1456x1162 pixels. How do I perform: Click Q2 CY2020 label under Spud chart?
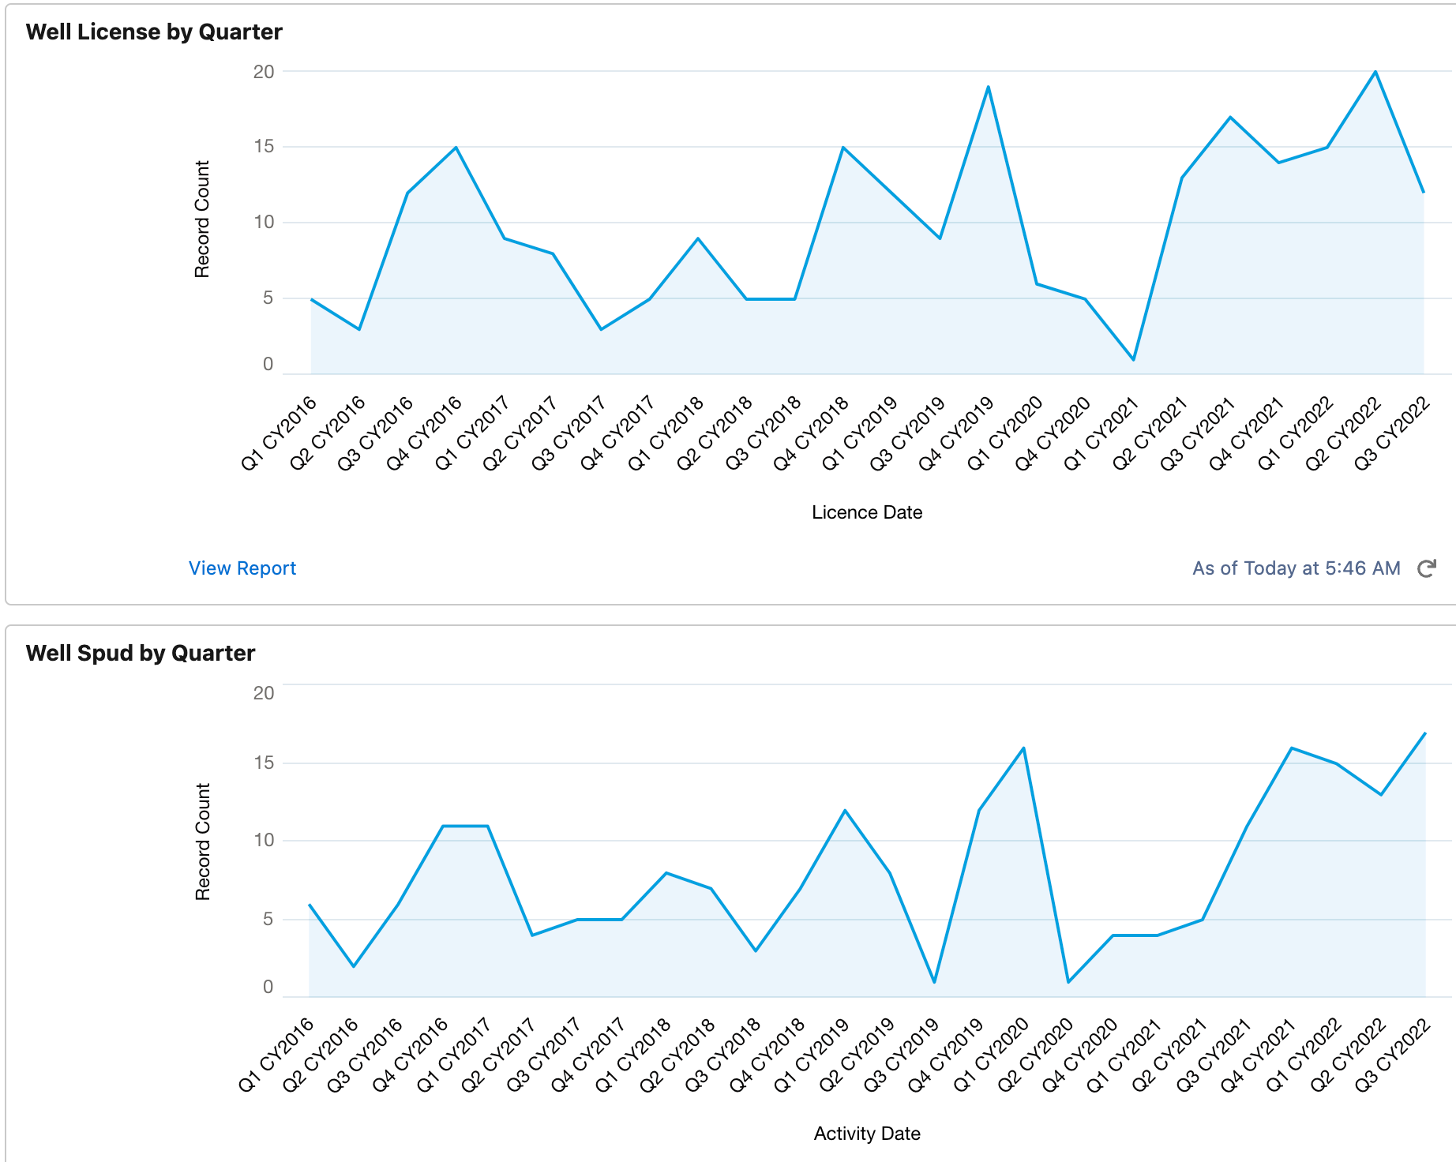(x=1035, y=1055)
